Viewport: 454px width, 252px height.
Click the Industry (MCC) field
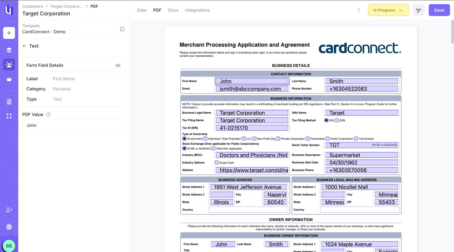252,155
